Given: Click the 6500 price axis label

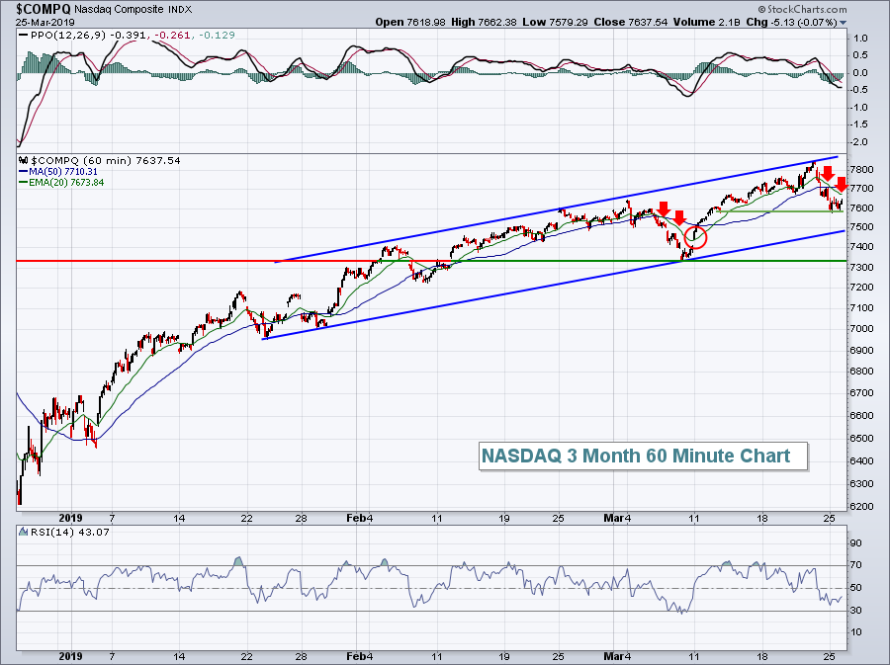Looking at the screenshot, I should [861, 439].
